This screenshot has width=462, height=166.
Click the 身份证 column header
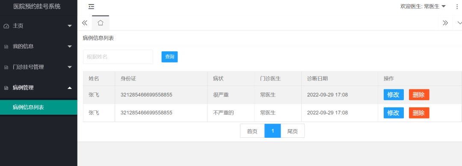click(x=128, y=78)
